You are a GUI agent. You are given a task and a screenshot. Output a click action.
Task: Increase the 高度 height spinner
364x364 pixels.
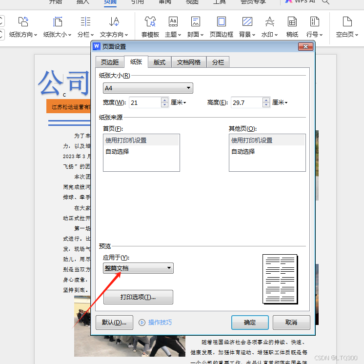tap(266, 100)
